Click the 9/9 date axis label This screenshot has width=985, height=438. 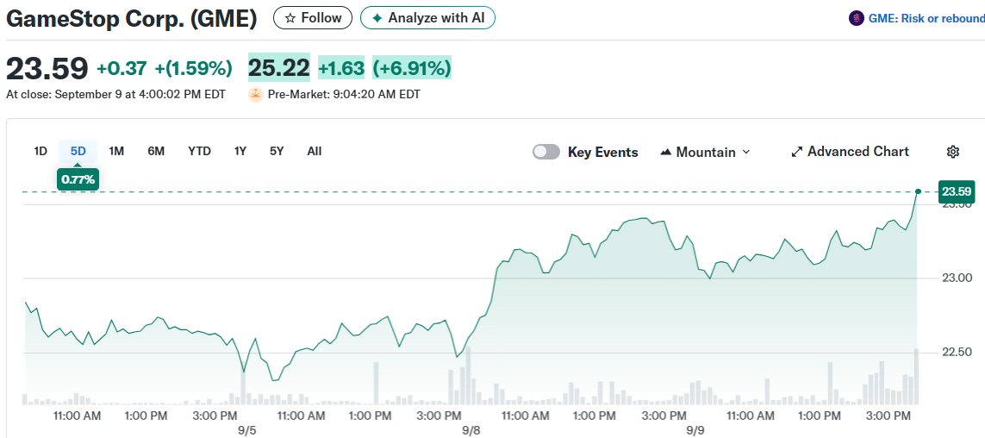(695, 430)
